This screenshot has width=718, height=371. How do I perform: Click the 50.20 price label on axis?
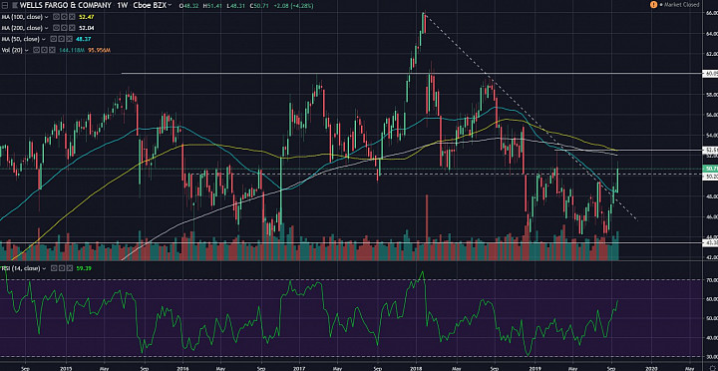(710, 176)
